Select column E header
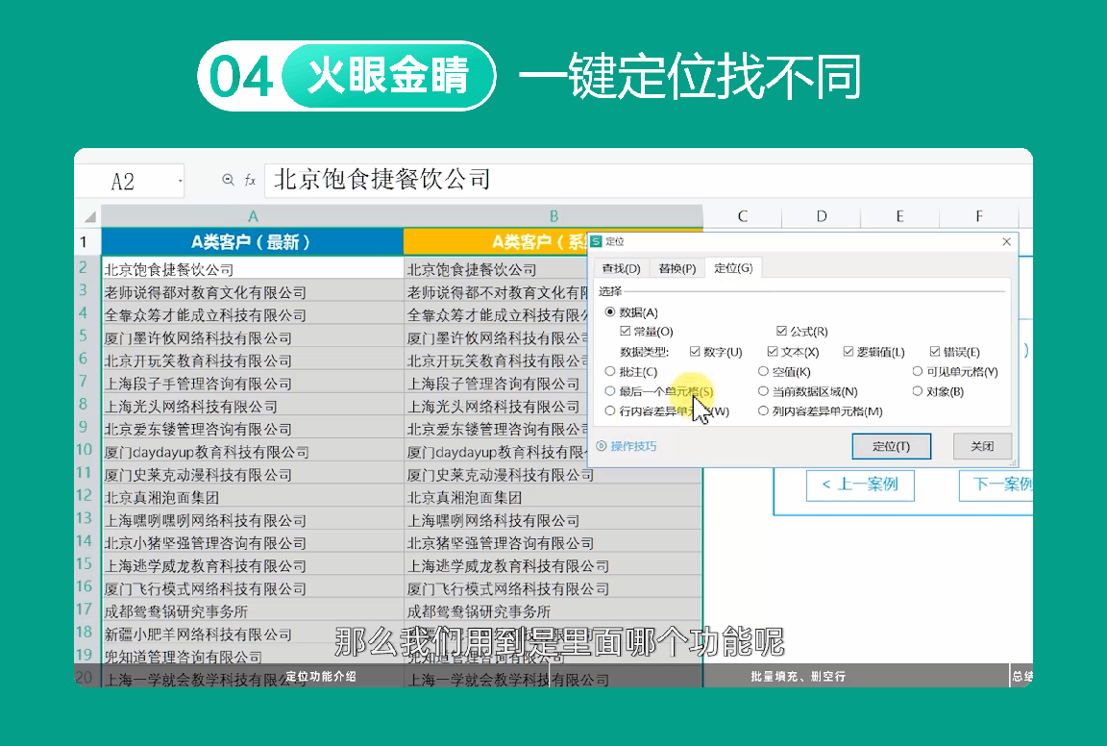The height and width of the screenshot is (746, 1107). pos(899,216)
